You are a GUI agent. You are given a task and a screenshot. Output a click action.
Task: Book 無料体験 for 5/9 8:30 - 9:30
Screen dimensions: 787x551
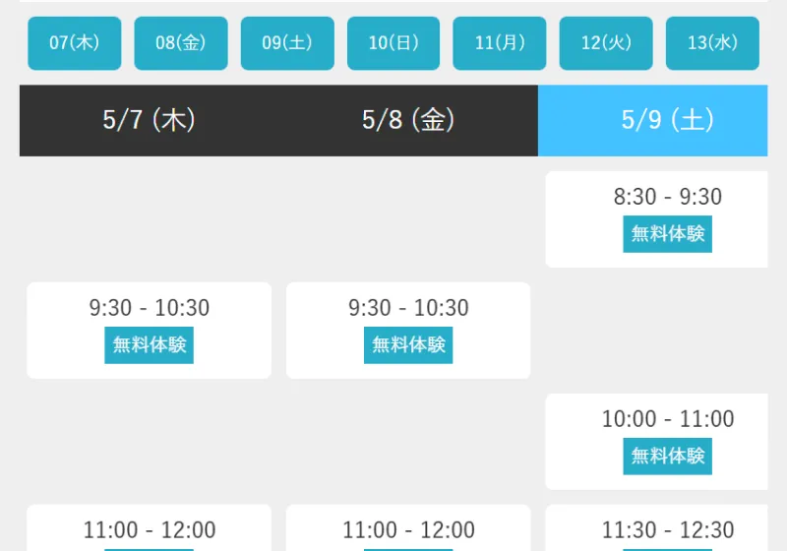click(x=667, y=234)
